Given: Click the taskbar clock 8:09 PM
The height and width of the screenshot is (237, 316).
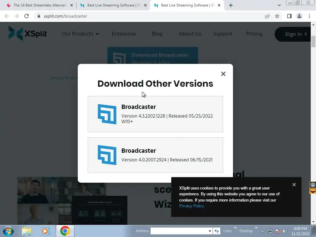Looking at the screenshot, I should pos(300,231).
